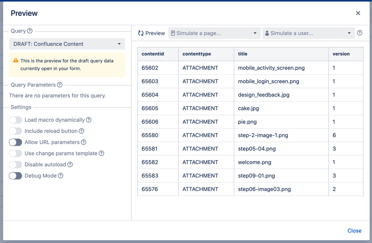
Task: Click the Preview refresh button
Action: [x=151, y=33]
